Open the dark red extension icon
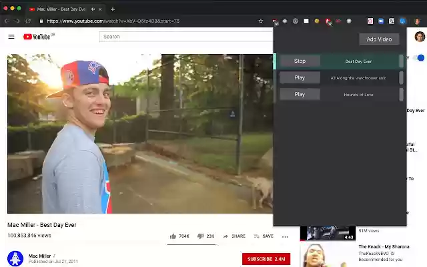This screenshot has width=427, height=267. tap(338, 21)
